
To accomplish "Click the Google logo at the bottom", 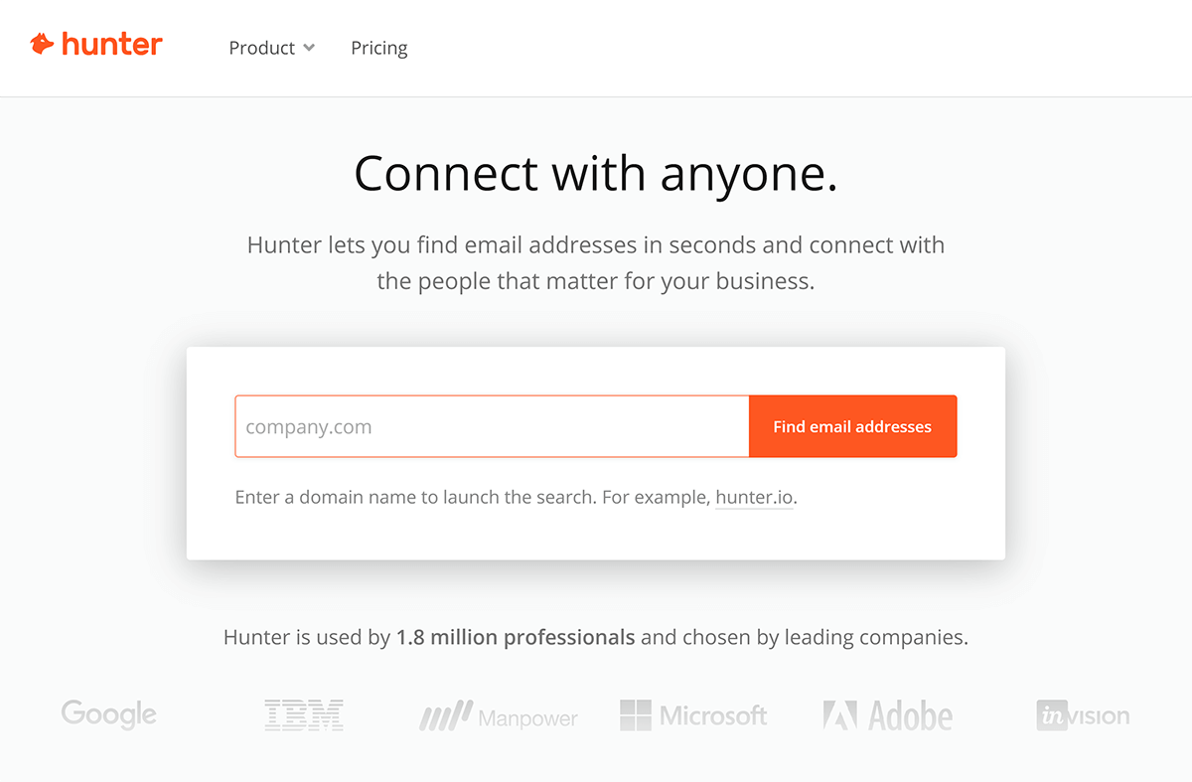I will tap(108, 714).
